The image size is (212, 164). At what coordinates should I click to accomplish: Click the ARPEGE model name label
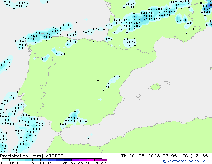[x=55, y=156]
